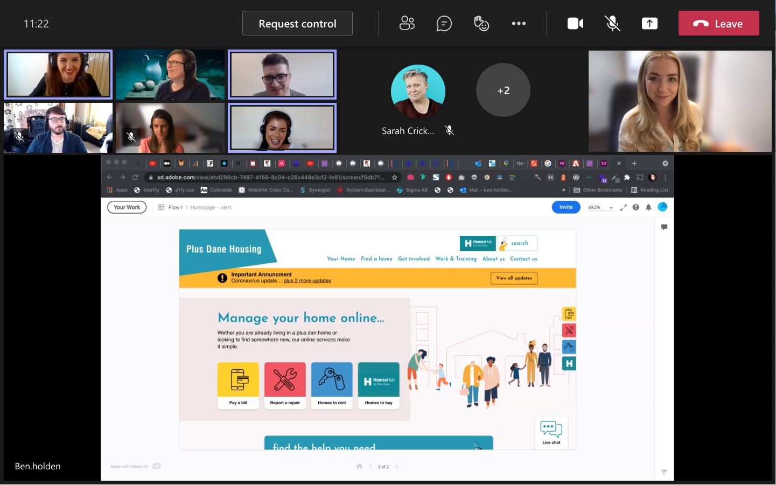Raise your hand in the meeting
776x485 pixels.
point(481,23)
